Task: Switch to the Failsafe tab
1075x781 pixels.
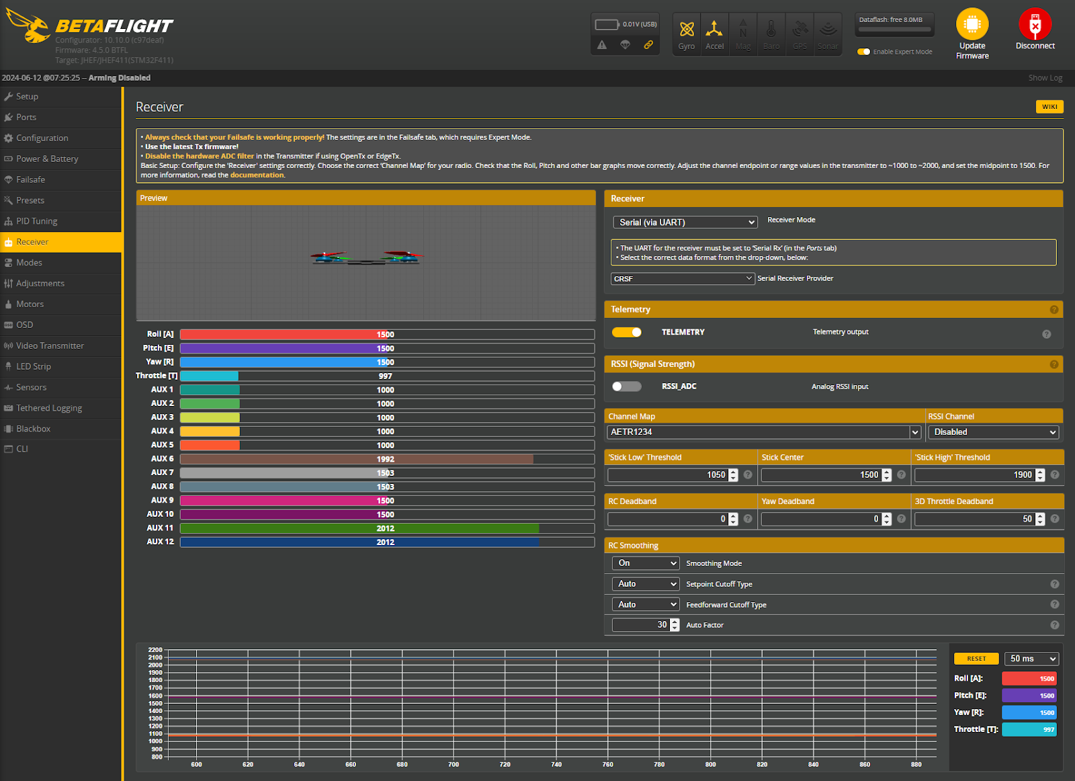Action: [31, 179]
